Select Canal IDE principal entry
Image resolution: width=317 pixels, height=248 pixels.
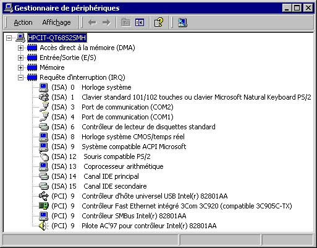click(111, 176)
